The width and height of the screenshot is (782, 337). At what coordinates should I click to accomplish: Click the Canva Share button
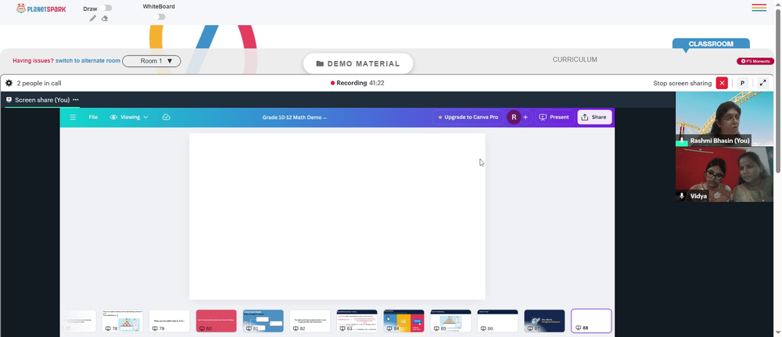pyautogui.click(x=594, y=117)
